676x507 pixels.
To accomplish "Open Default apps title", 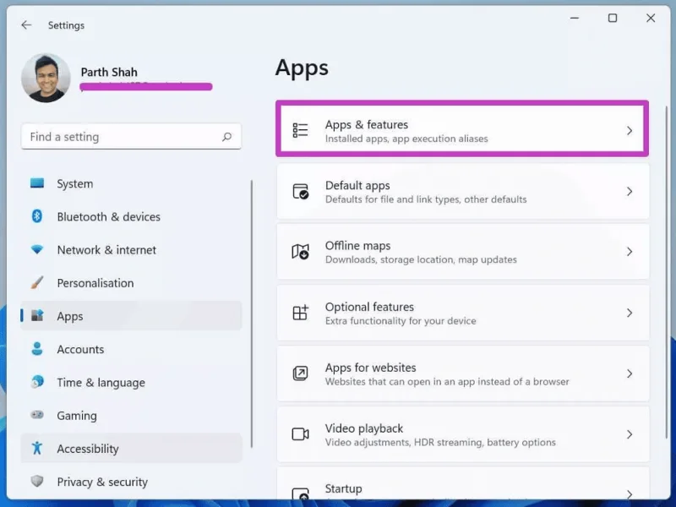I will (357, 185).
